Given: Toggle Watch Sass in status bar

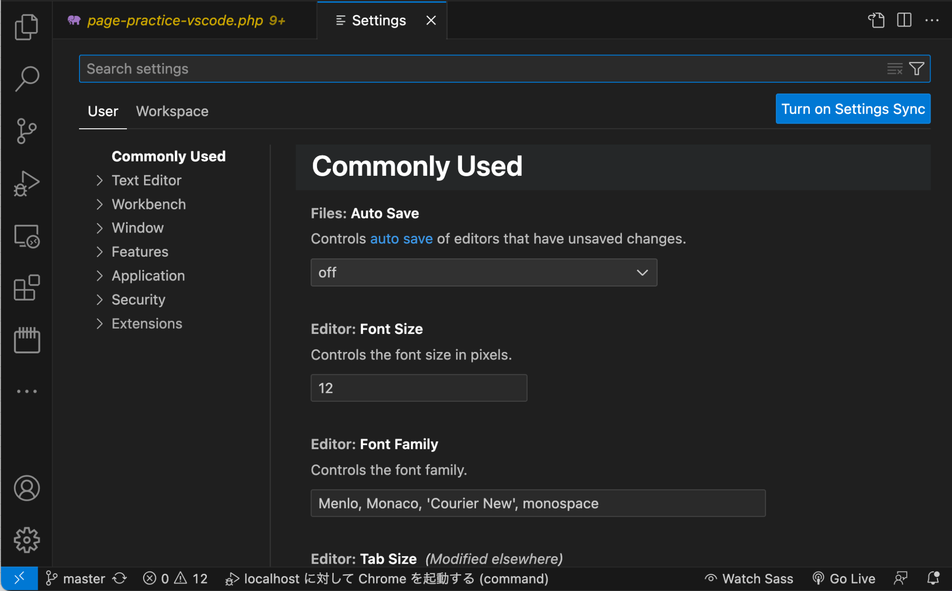Looking at the screenshot, I should (749, 579).
